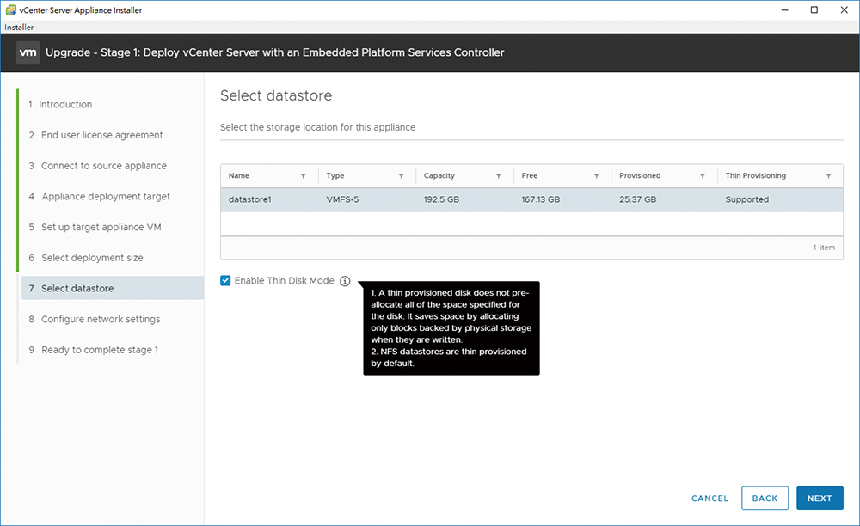Sort by the Capacity column header
This screenshot has width=860, height=526.
point(439,176)
